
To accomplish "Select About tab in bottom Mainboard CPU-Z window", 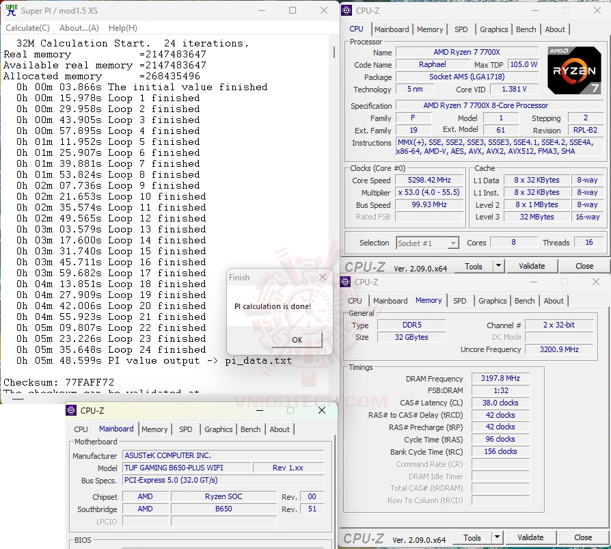I will pos(280,429).
